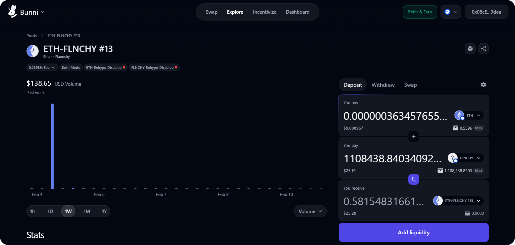The image size is (515, 245).
Task: Open the Dashboard navigation item
Action: (297, 12)
